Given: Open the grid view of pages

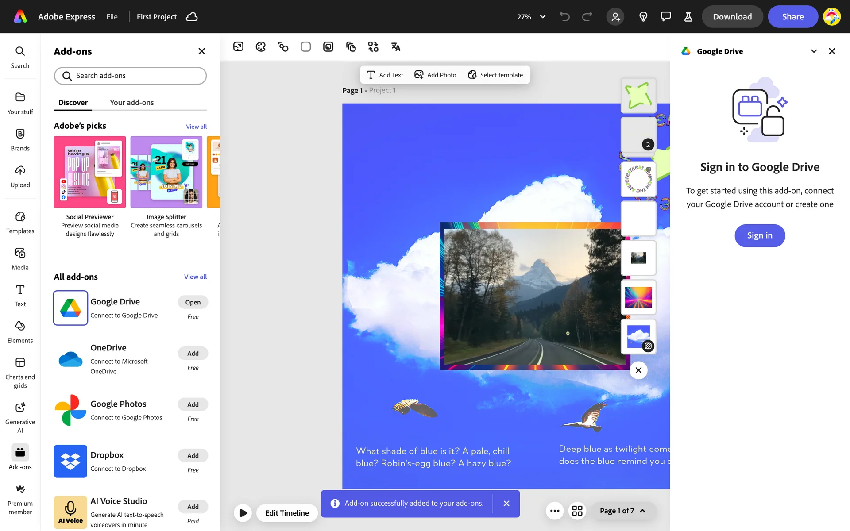Looking at the screenshot, I should 577,511.
